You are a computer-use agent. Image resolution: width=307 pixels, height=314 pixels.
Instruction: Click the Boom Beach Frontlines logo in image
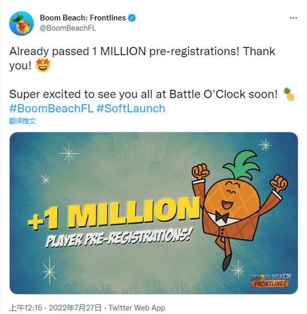click(271, 280)
